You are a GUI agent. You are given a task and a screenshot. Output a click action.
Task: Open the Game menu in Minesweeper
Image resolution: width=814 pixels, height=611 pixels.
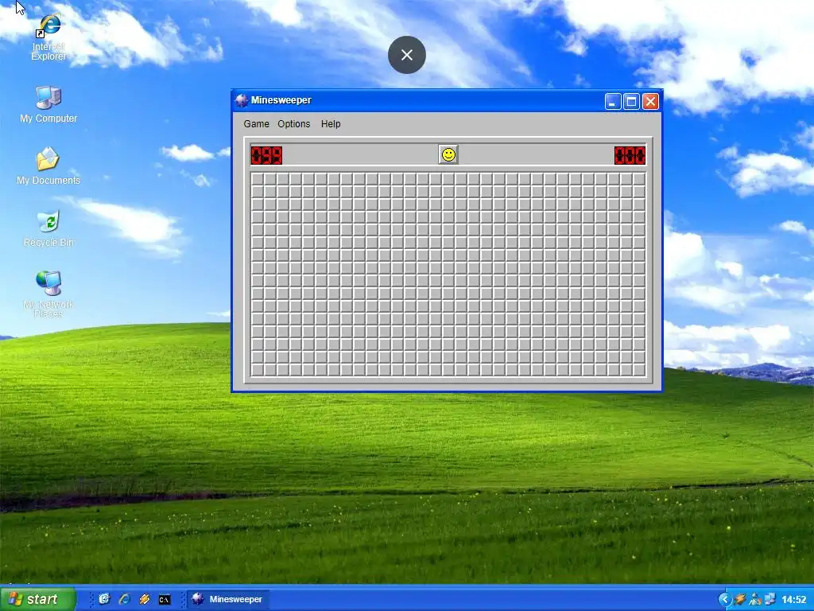coord(257,123)
